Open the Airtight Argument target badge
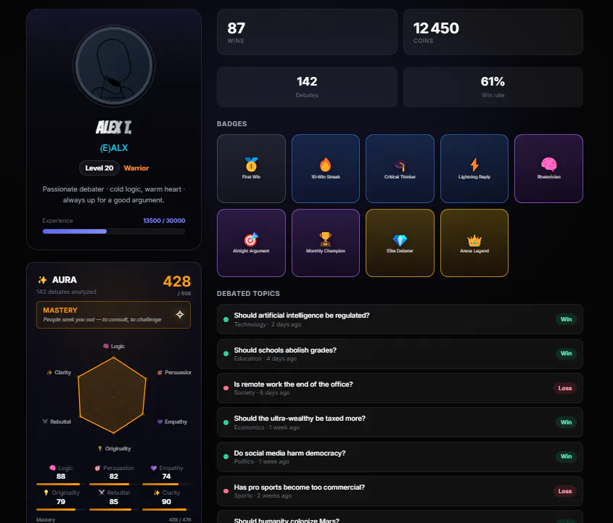 pos(251,243)
